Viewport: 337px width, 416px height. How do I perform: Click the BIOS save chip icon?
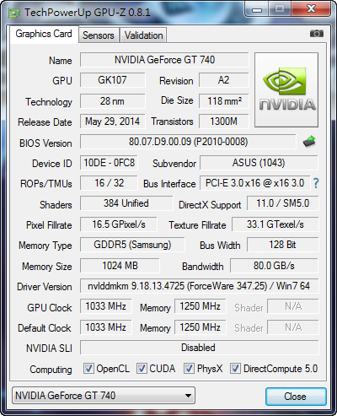click(309, 142)
